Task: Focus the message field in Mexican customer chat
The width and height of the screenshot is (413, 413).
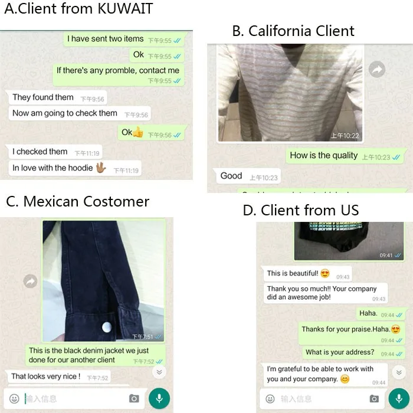Action: click(x=75, y=398)
